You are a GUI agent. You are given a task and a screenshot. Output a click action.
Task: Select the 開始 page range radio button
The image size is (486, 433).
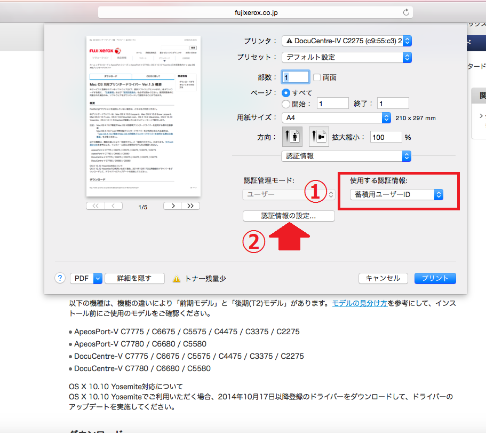coord(285,104)
